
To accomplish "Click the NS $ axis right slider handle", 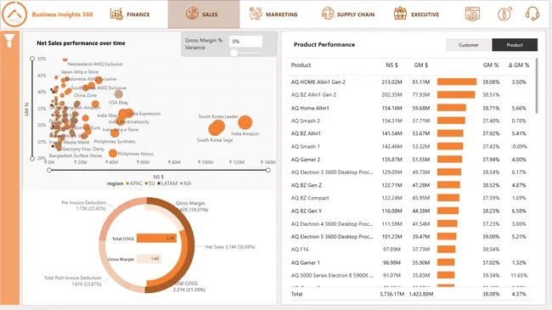I will pyautogui.click(x=268, y=170).
